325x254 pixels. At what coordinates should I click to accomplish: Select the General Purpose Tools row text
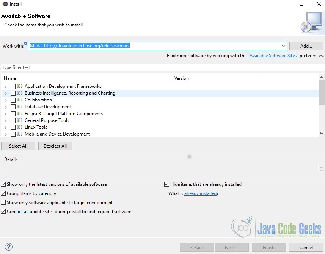point(47,120)
